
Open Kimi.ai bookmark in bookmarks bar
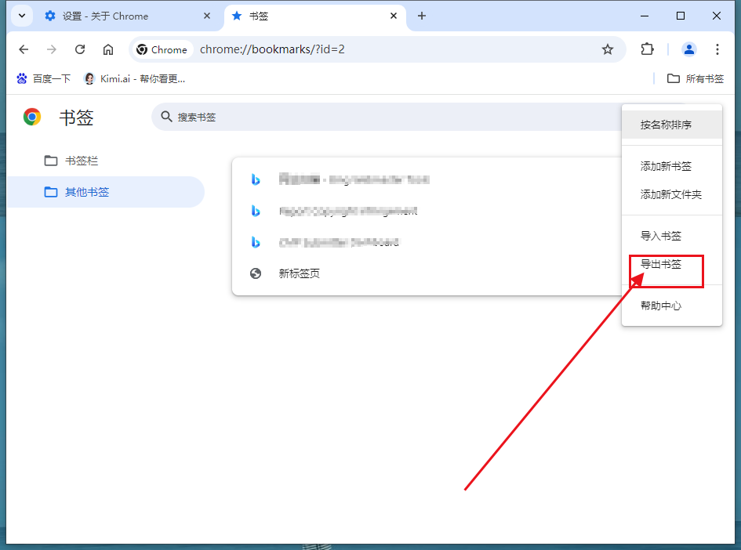click(x=135, y=79)
